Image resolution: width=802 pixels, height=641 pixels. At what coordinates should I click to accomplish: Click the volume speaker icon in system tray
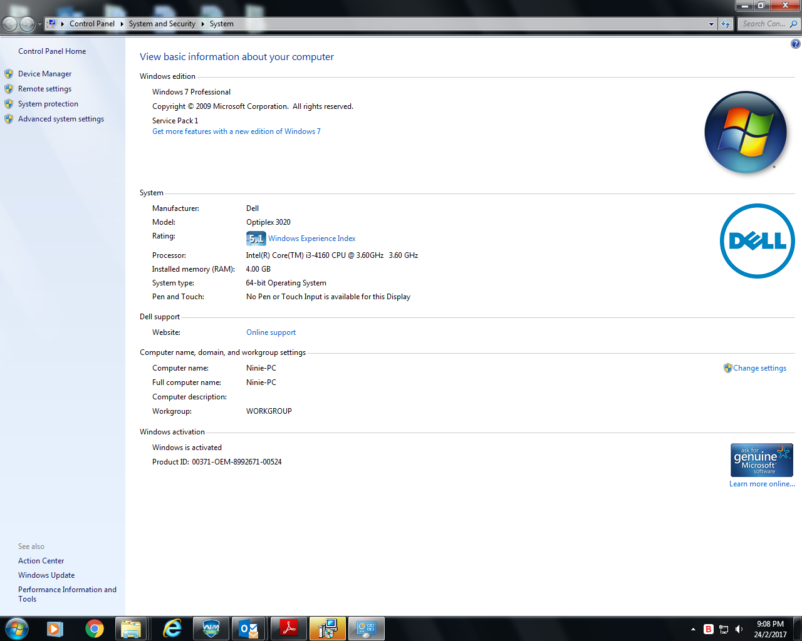[x=739, y=629]
